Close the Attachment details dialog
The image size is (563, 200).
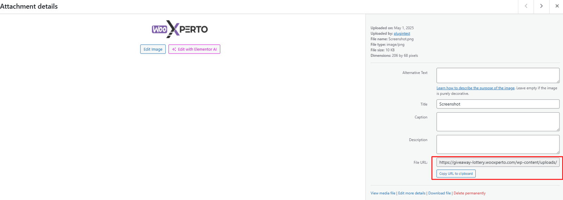tap(557, 6)
